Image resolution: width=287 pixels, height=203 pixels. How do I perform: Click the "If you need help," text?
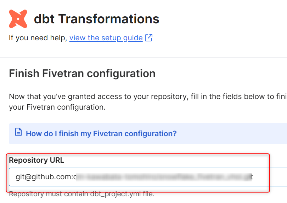(38, 38)
